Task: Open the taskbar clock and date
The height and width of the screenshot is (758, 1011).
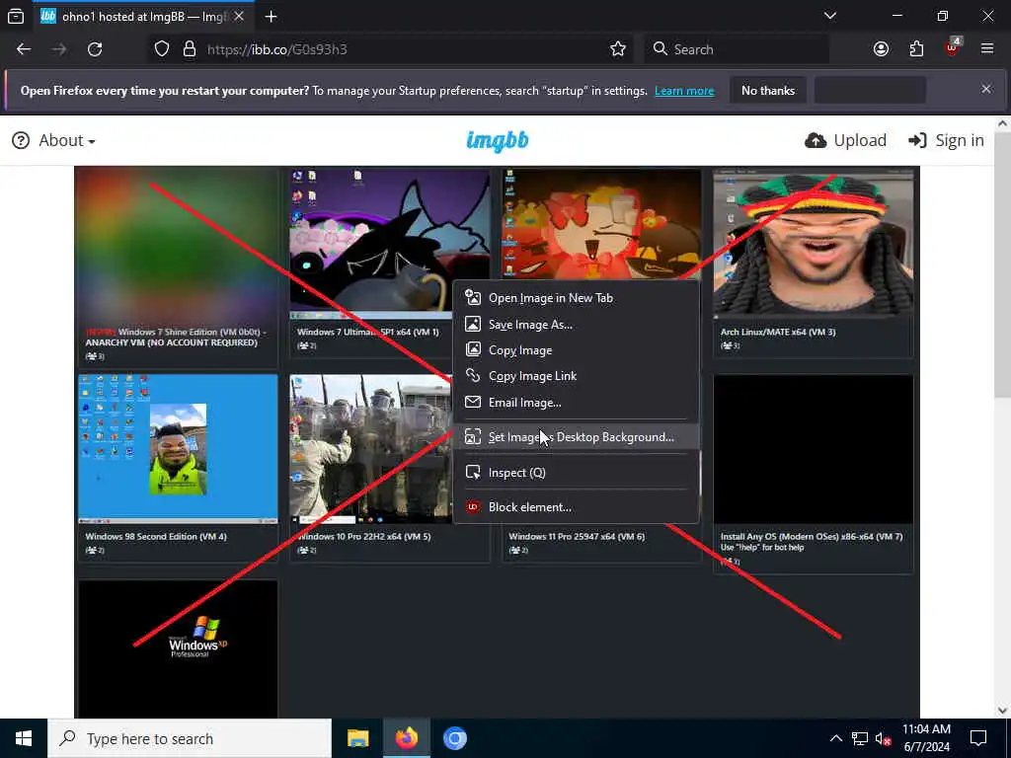Action: (926, 738)
